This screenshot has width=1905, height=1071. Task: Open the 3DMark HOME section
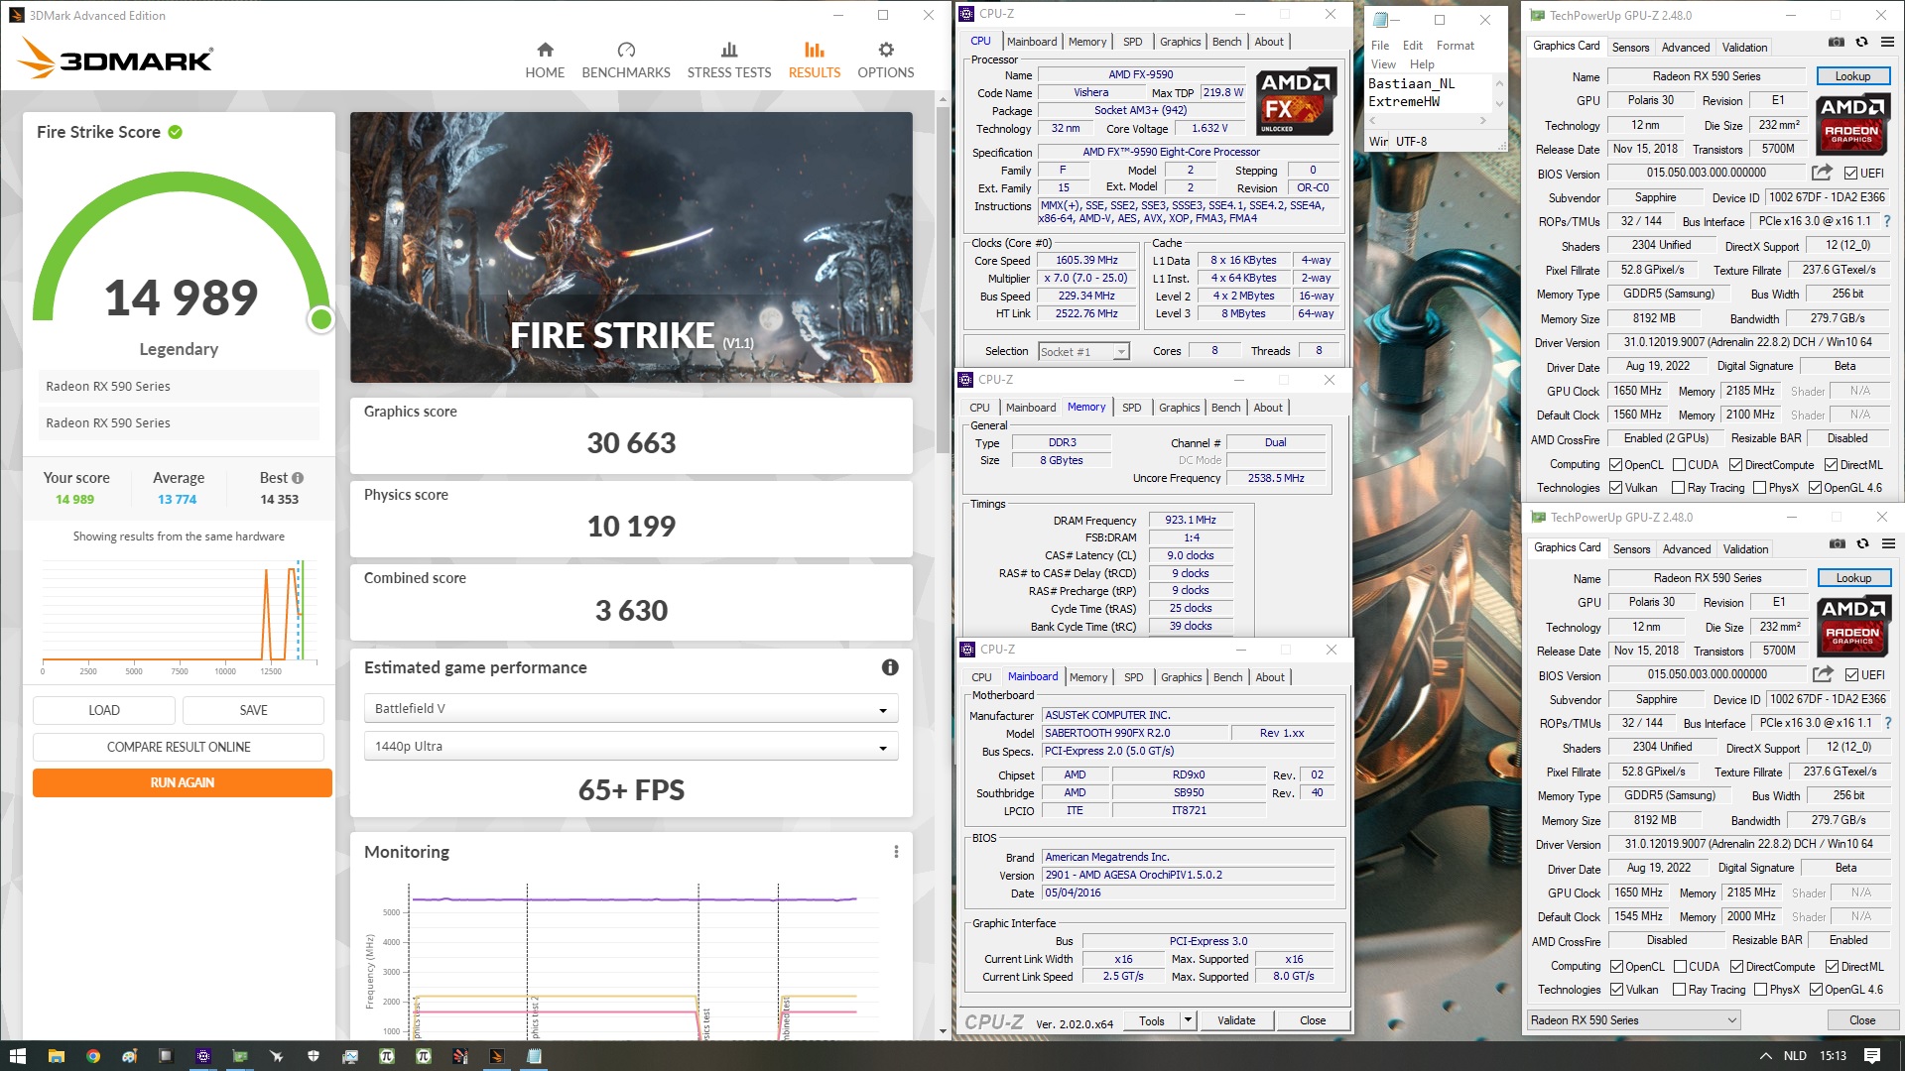point(545,60)
